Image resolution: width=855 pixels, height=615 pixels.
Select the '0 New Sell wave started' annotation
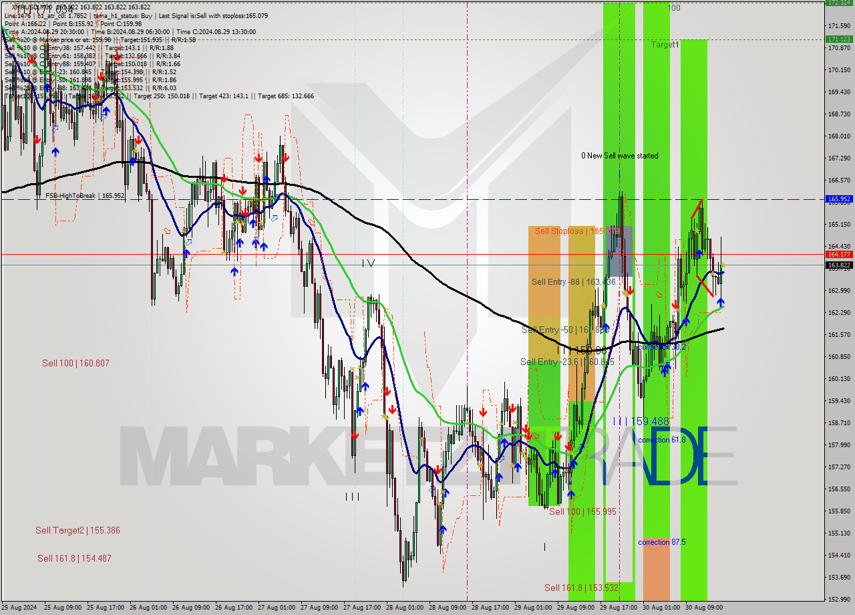619,156
